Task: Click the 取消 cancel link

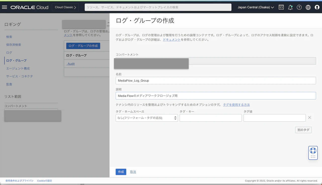Action: click(133, 172)
